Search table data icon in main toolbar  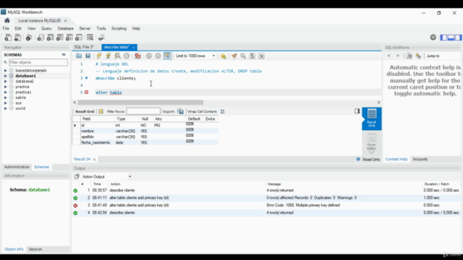pyautogui.click(x=90, y=38)
